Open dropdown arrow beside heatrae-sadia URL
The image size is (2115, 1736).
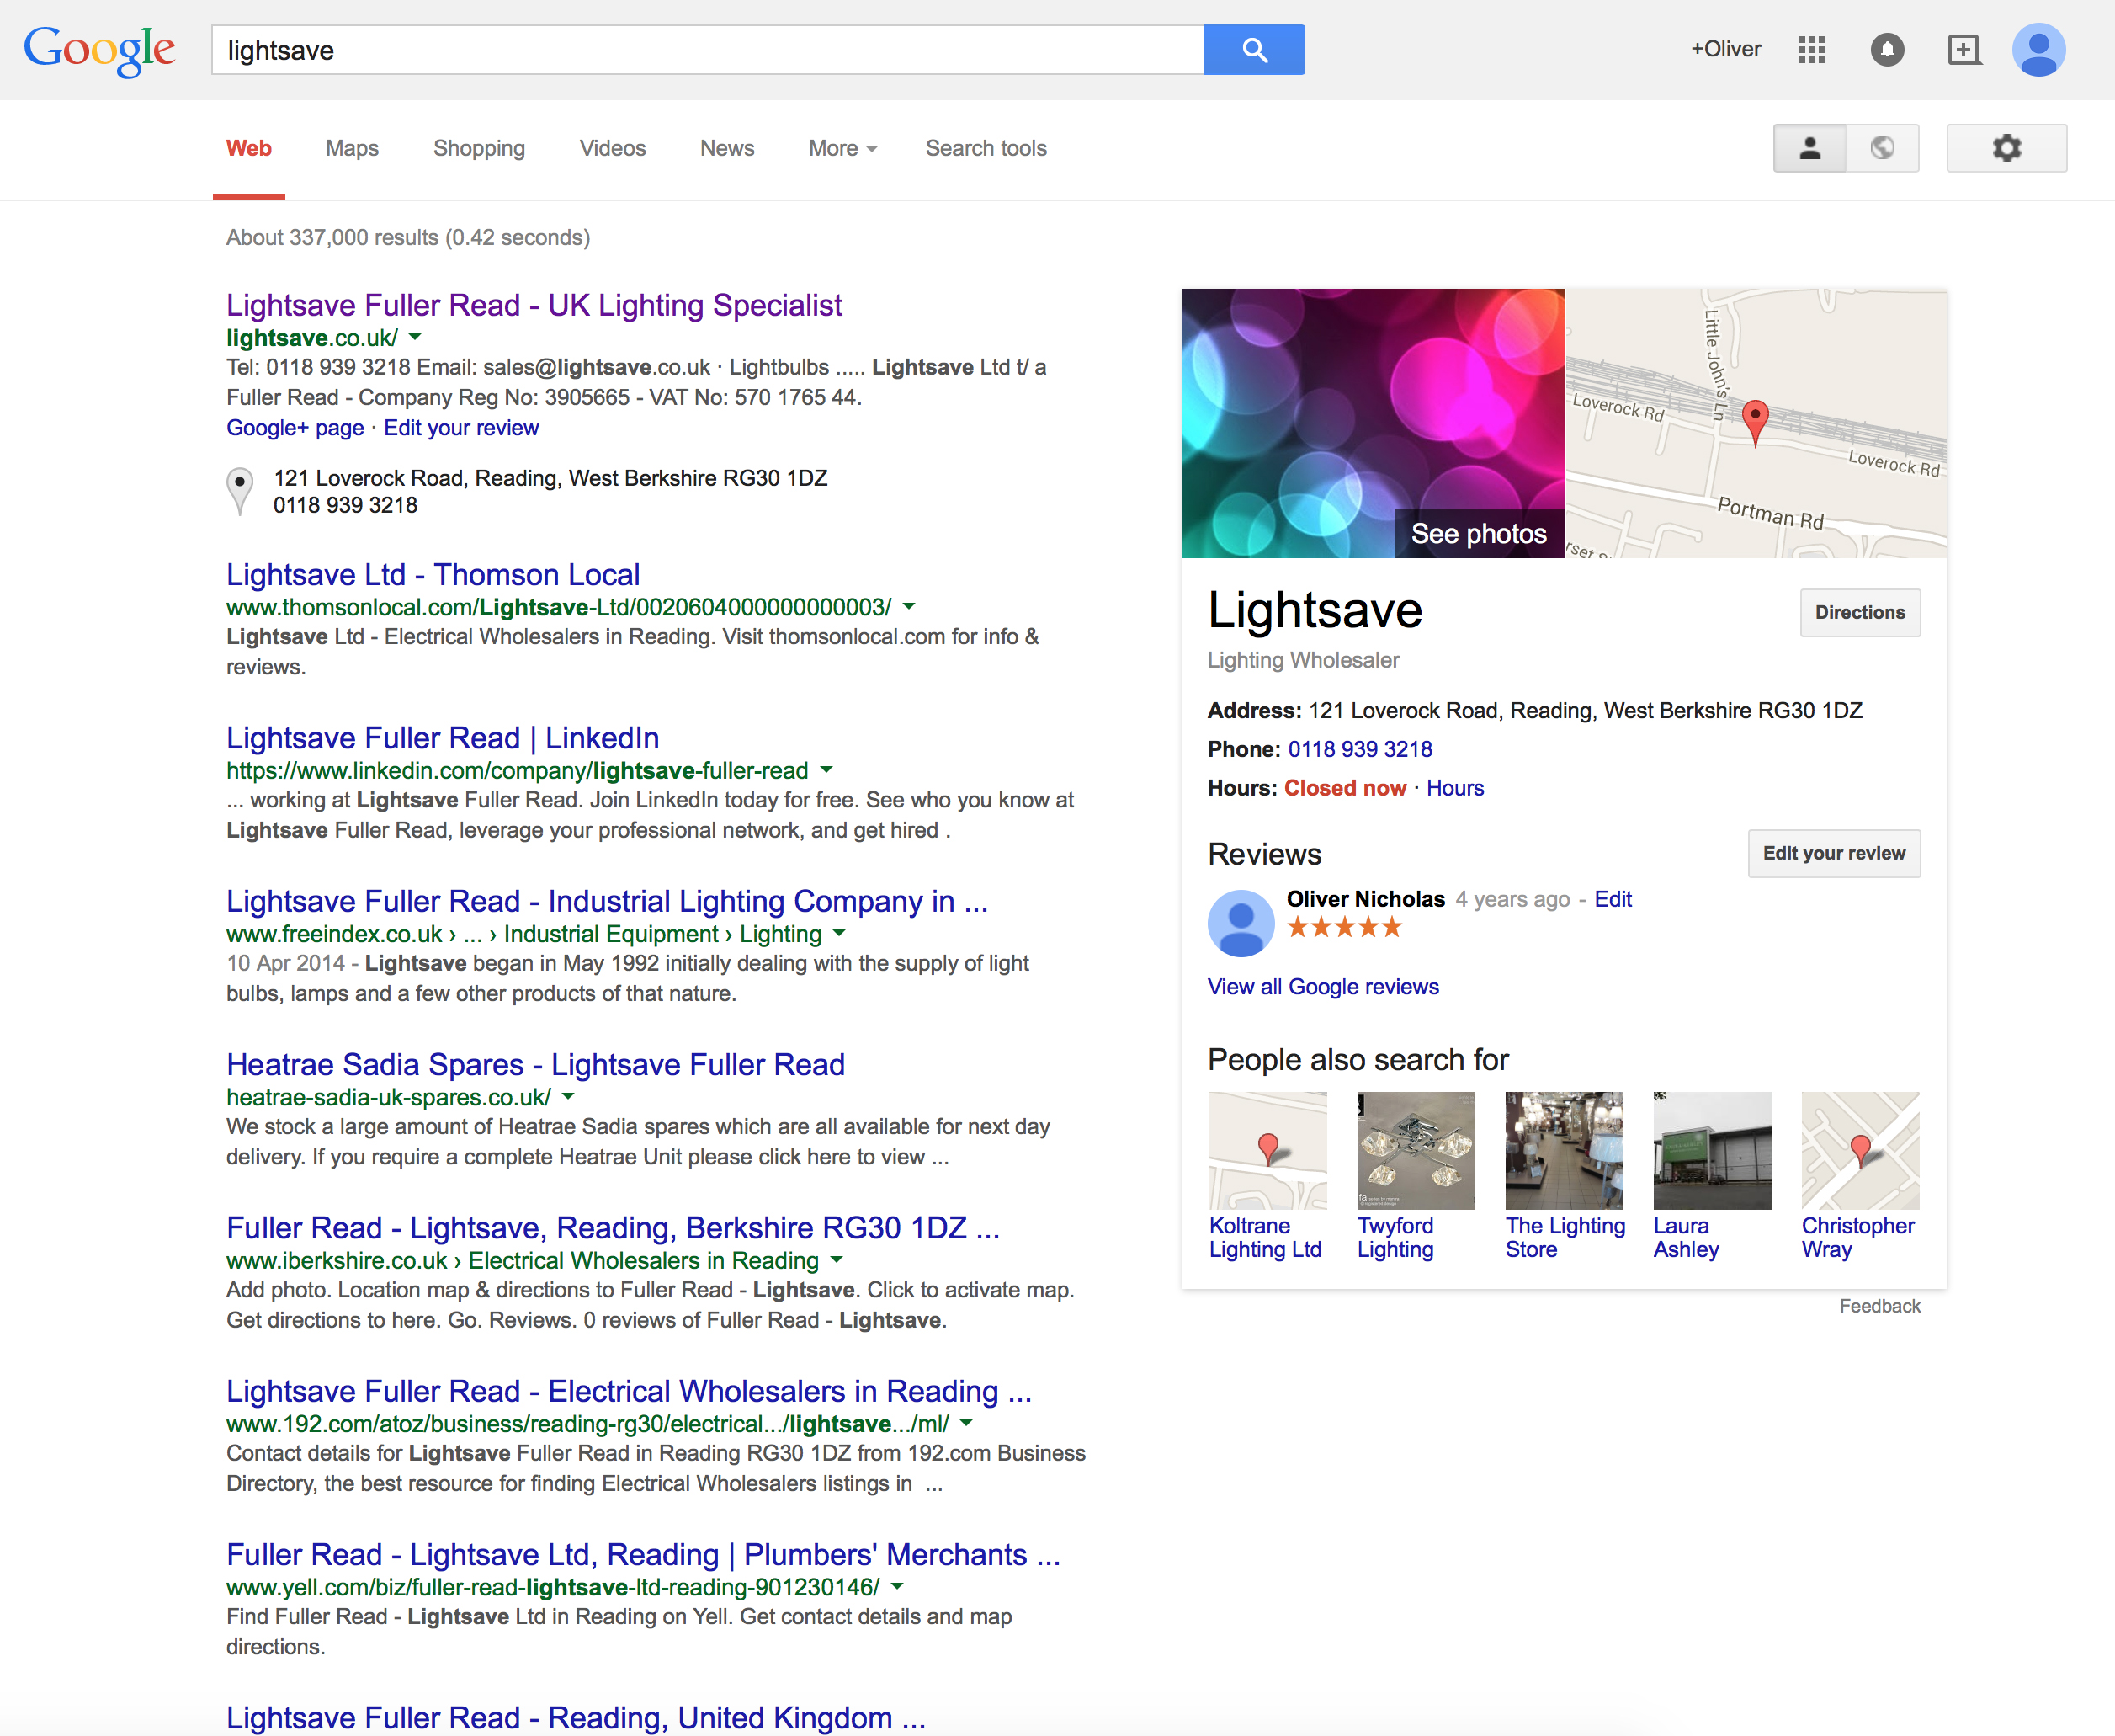(x=568, y=1096)
